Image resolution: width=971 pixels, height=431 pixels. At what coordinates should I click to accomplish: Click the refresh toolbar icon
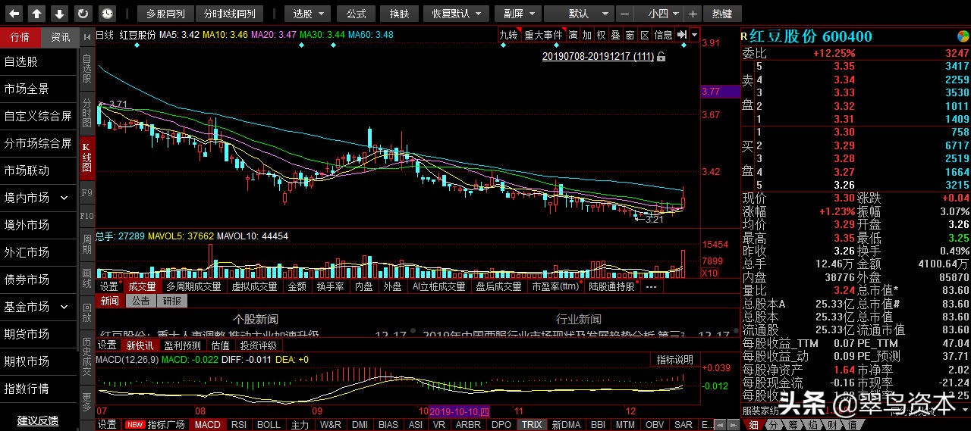[x=83, y=13]
